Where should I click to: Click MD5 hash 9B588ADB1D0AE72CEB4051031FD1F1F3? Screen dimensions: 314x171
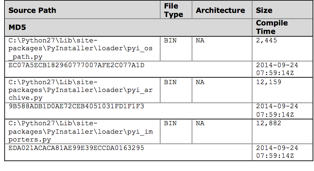[76, 106]
